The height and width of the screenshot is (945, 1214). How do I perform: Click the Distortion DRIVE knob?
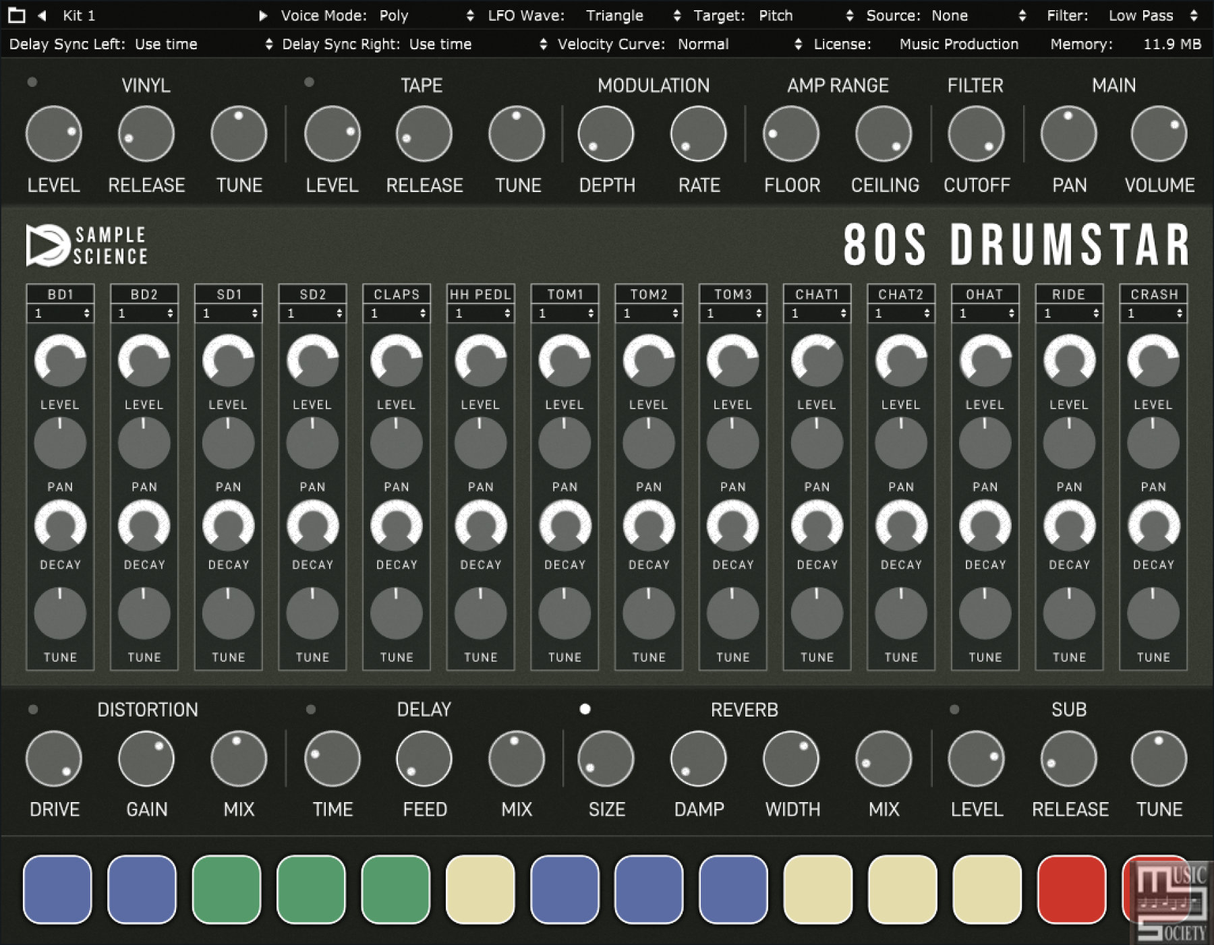click(54, 758)
